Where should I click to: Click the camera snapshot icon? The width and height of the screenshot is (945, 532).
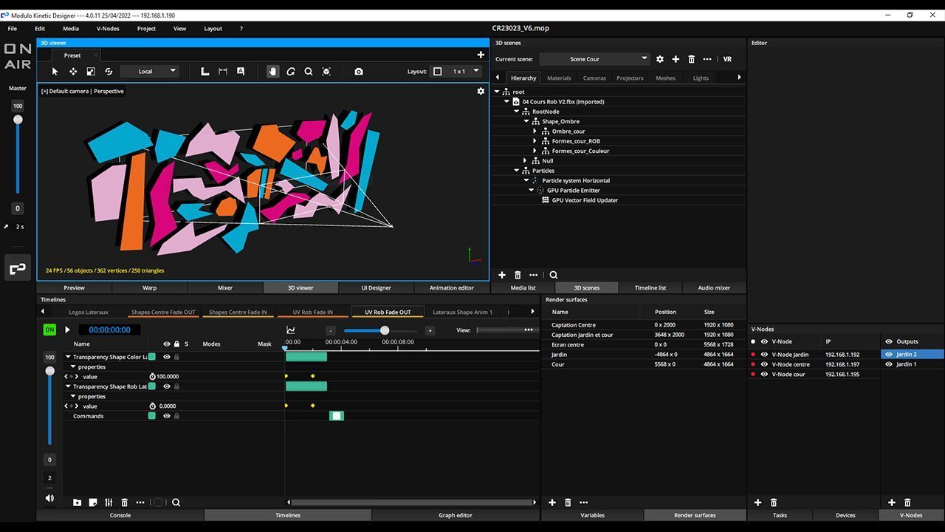[359, 72]
